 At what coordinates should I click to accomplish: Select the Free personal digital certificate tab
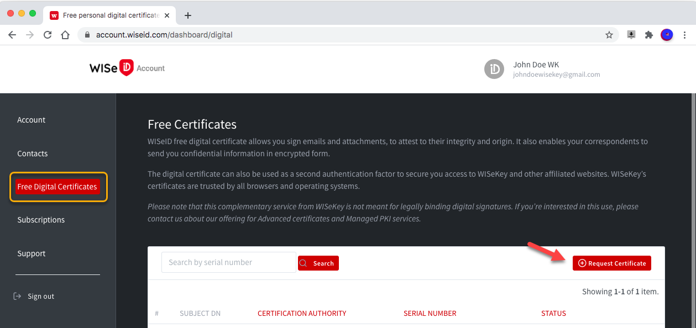click(x=109, y=15)
